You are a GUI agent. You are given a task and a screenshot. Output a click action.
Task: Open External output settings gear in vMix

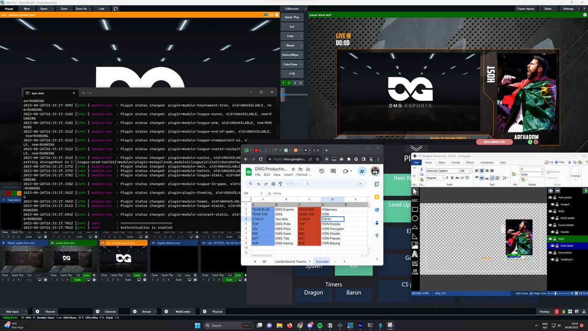(x=98, y=311)
